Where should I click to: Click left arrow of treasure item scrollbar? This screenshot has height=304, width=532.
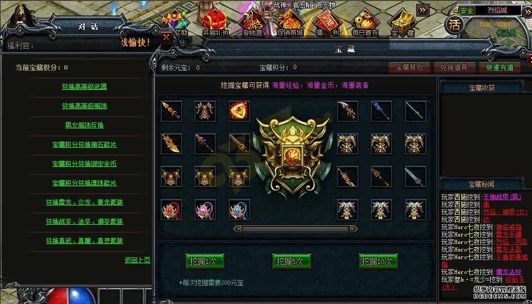click(237, 229)
